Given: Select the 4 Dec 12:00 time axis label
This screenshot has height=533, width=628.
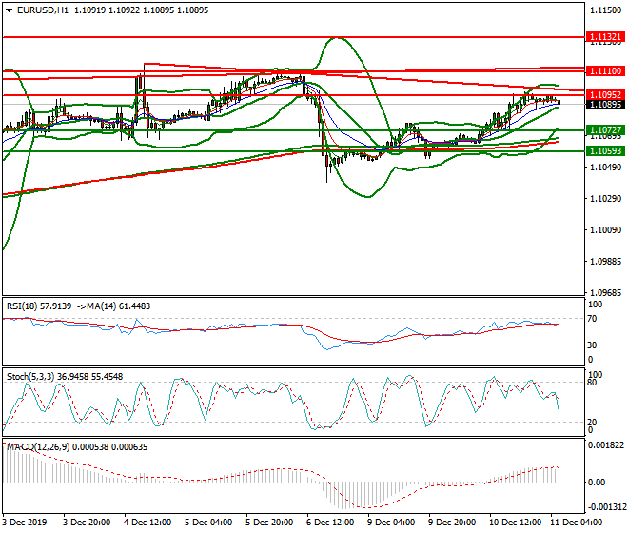Looking at the screenshot, I should coord(147,523).
